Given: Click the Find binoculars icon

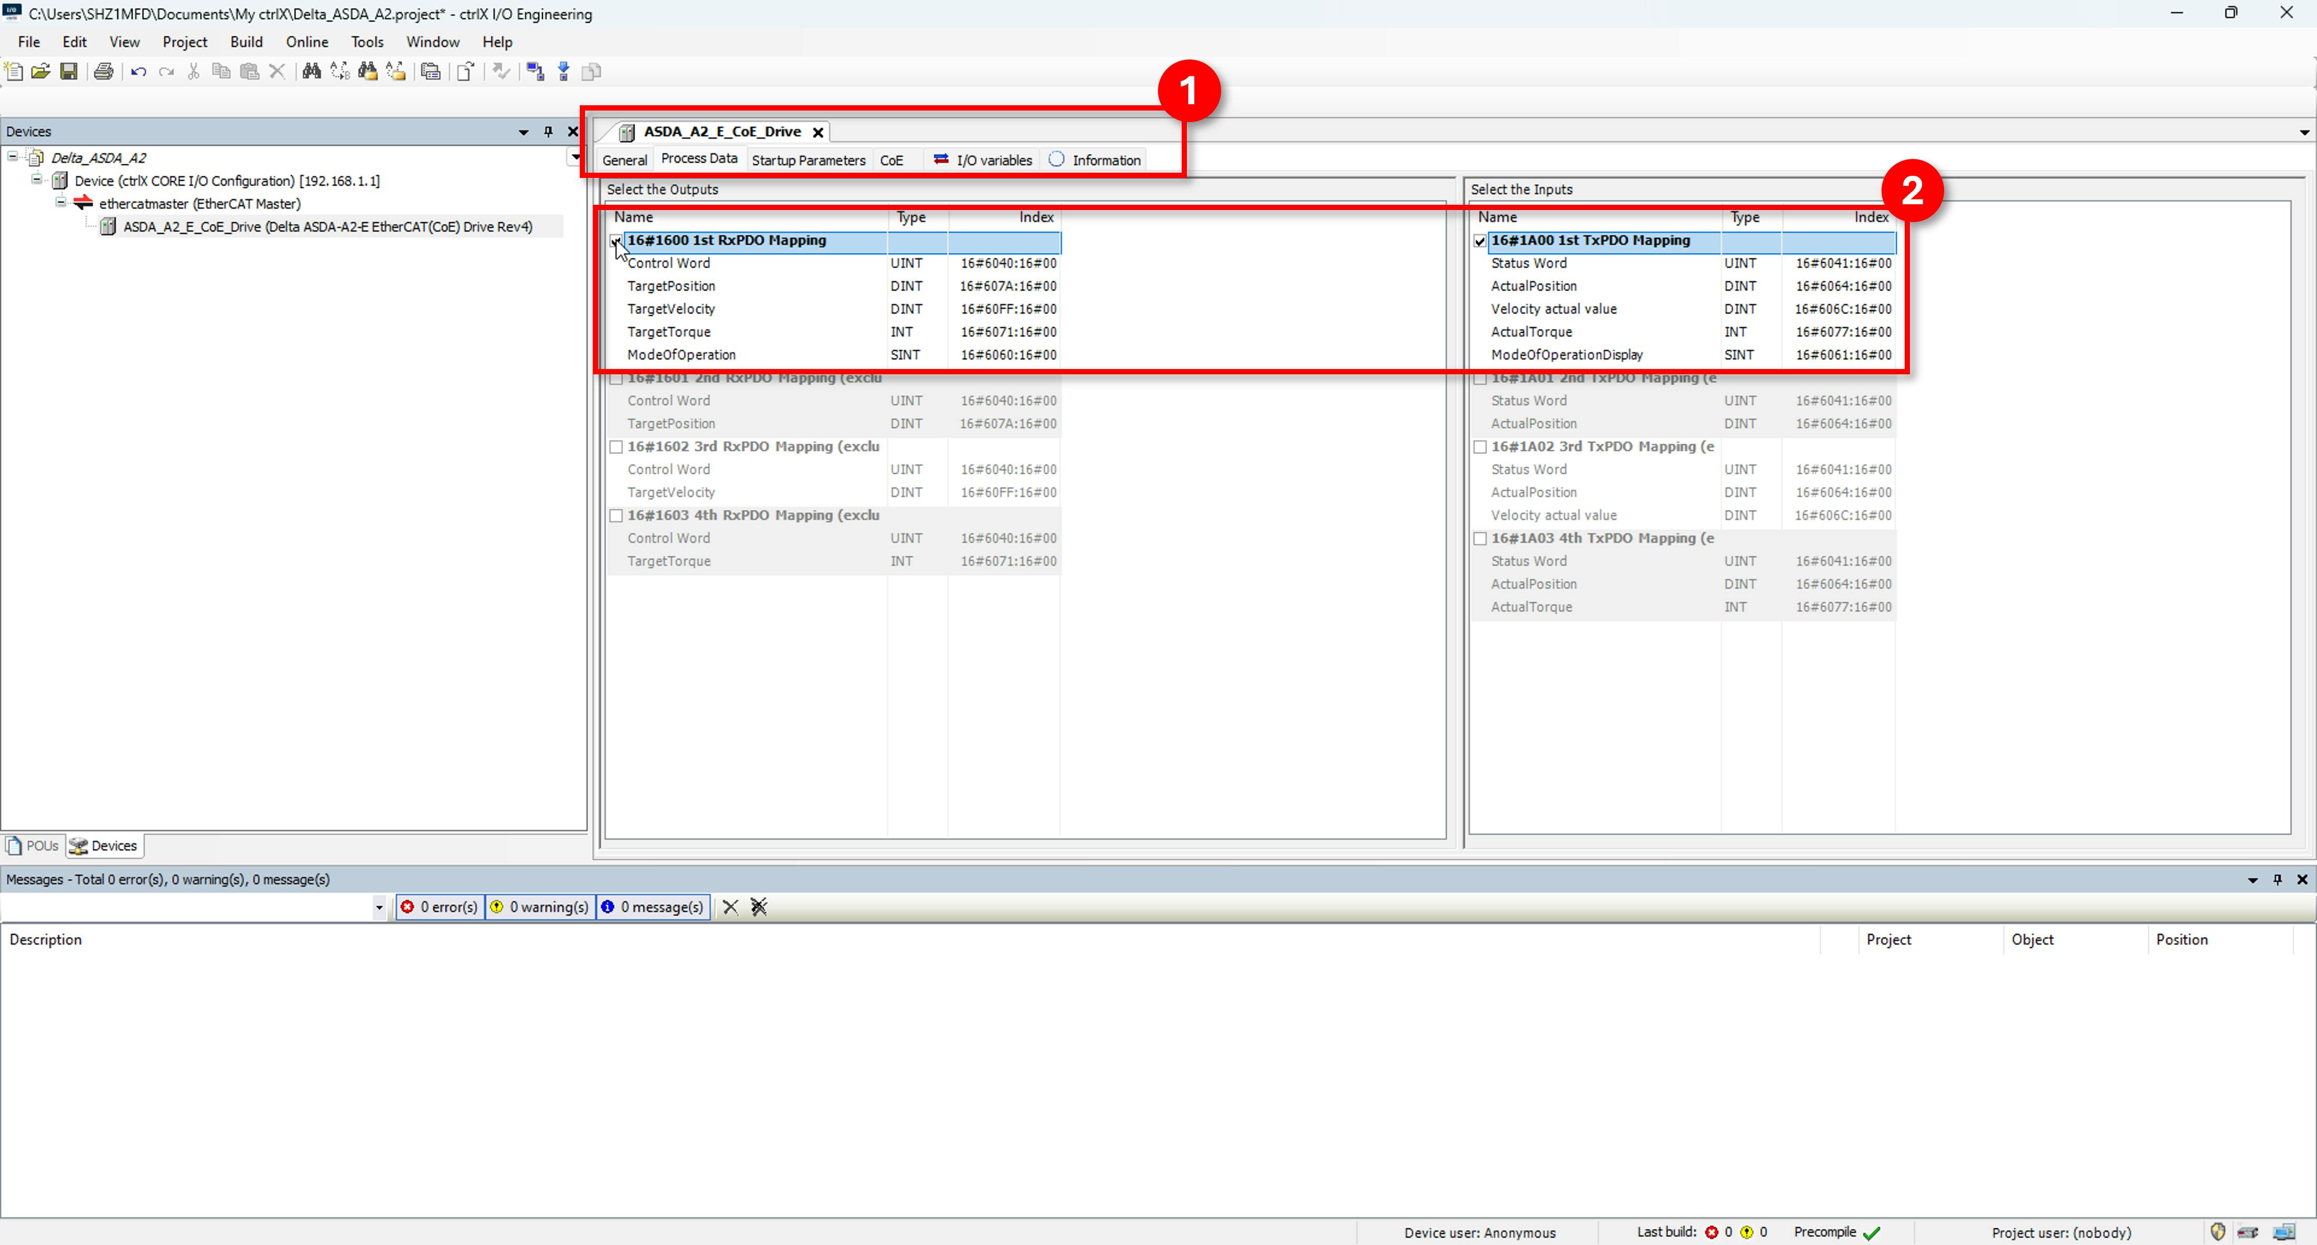Looking at the screenshot, I should pyautogui.click(x=312, y=72).
